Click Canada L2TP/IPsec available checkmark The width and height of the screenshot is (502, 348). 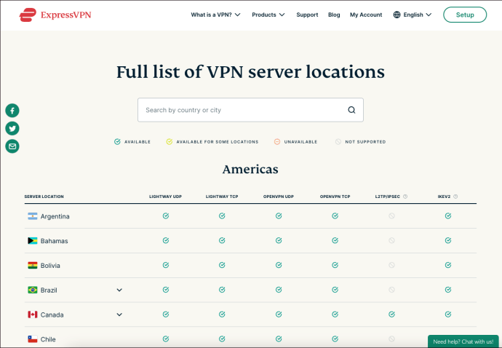391,315
